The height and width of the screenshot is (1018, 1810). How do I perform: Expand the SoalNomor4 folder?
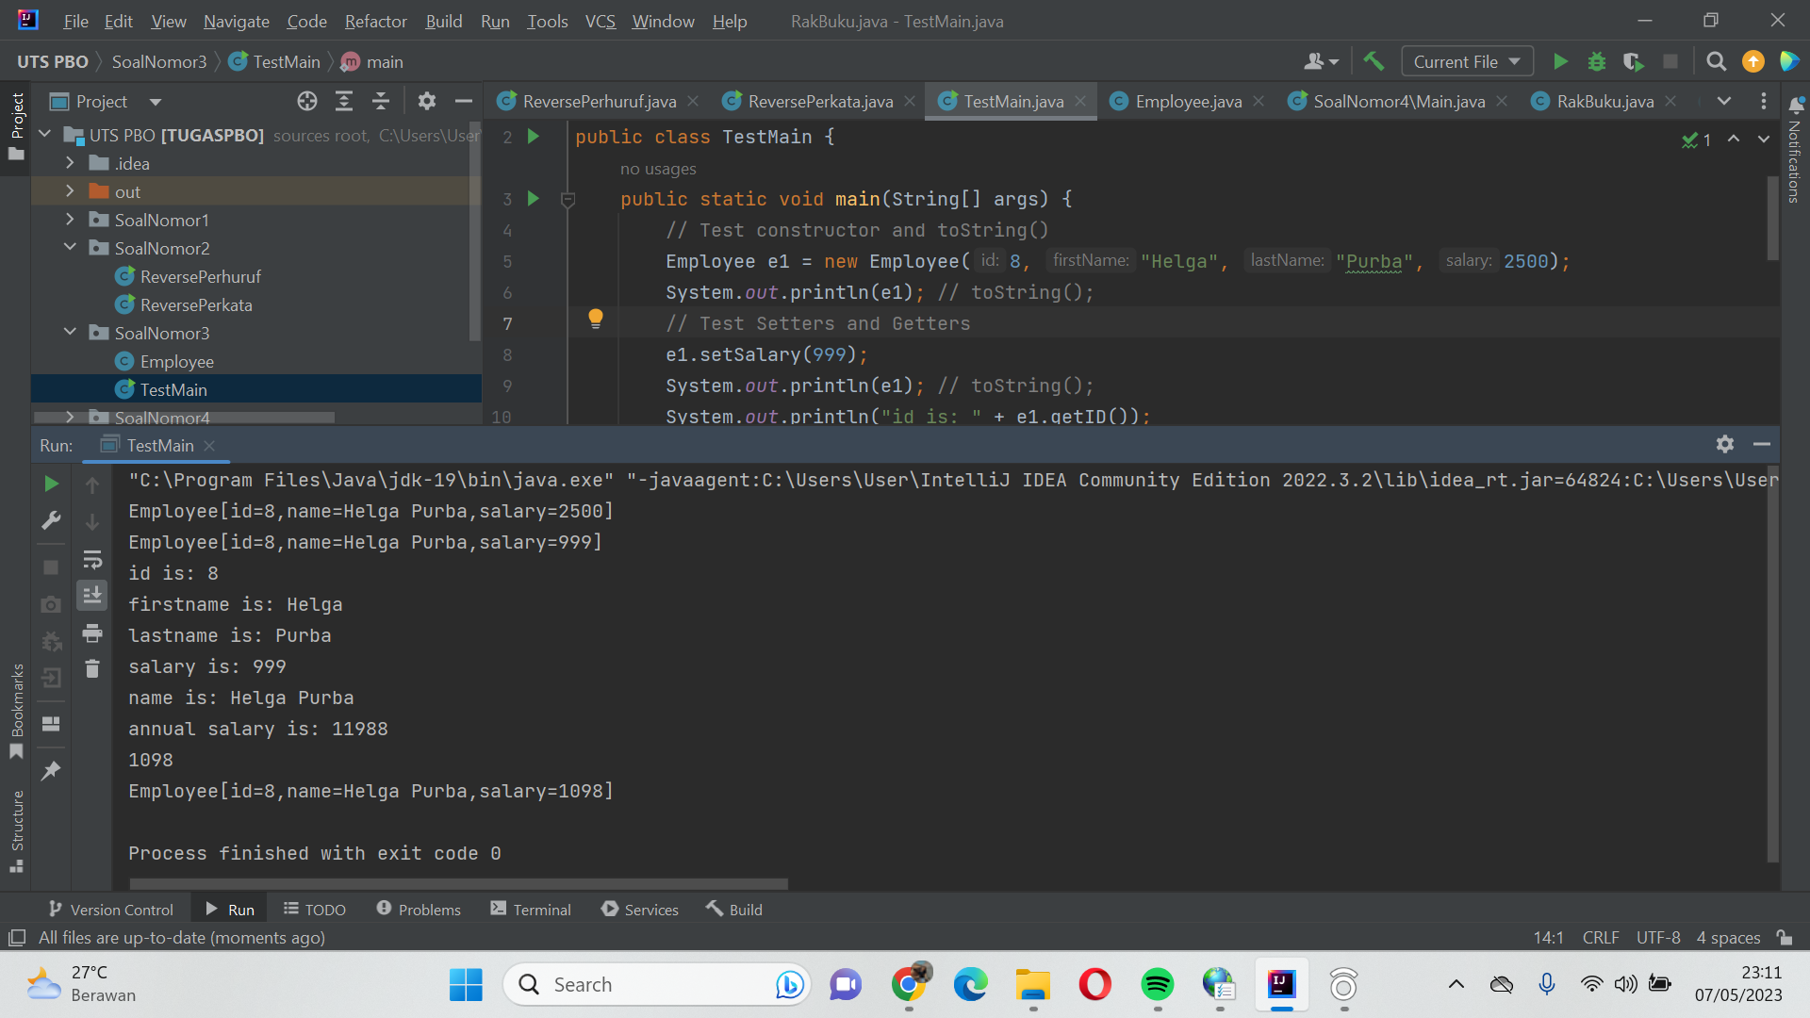click(69, 418)
